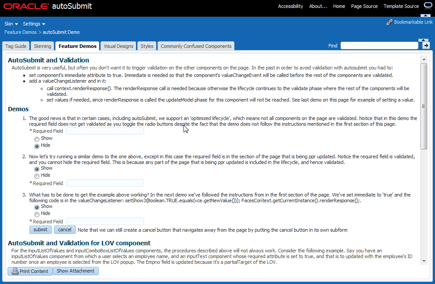Switch to the Skinning tab
Screen dimensions: 435x284
click(x=43, y=46)
